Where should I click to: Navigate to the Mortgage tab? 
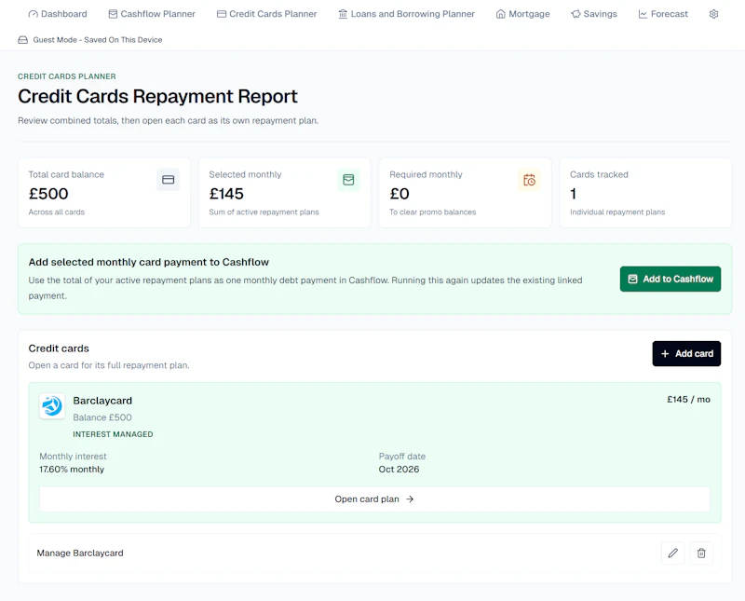click(x=522, y=14)
